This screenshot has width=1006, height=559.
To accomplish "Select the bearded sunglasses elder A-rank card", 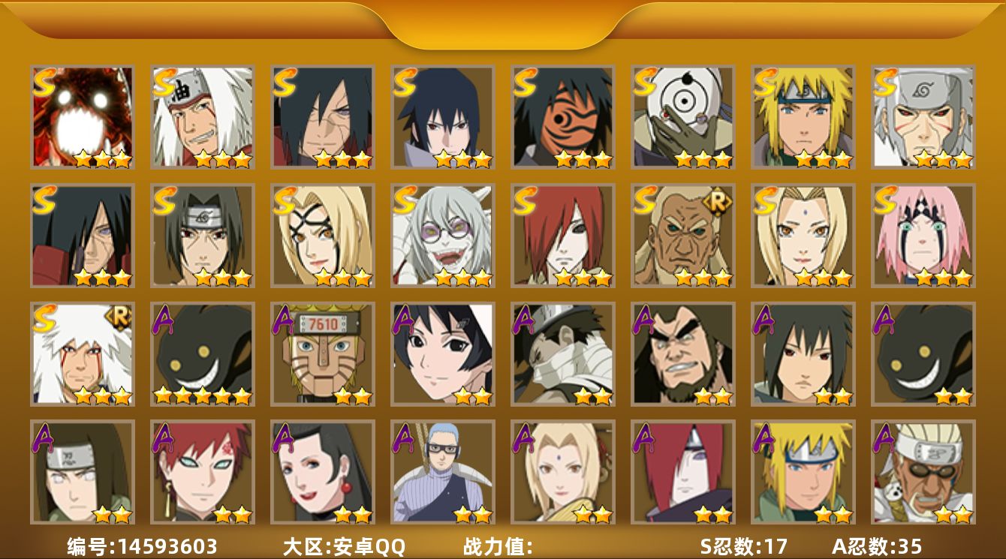I will (x=923, y=472).
